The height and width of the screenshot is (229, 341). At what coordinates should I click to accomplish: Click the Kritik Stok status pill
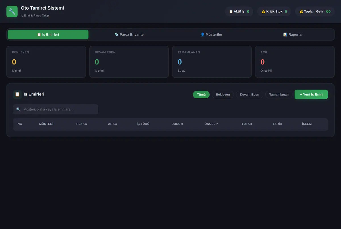[274, 12]
